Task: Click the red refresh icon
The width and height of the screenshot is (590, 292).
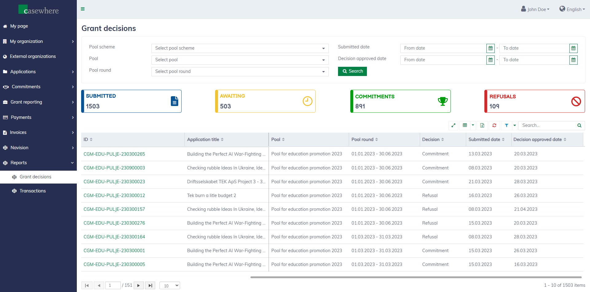Action: tap(494, 125)
